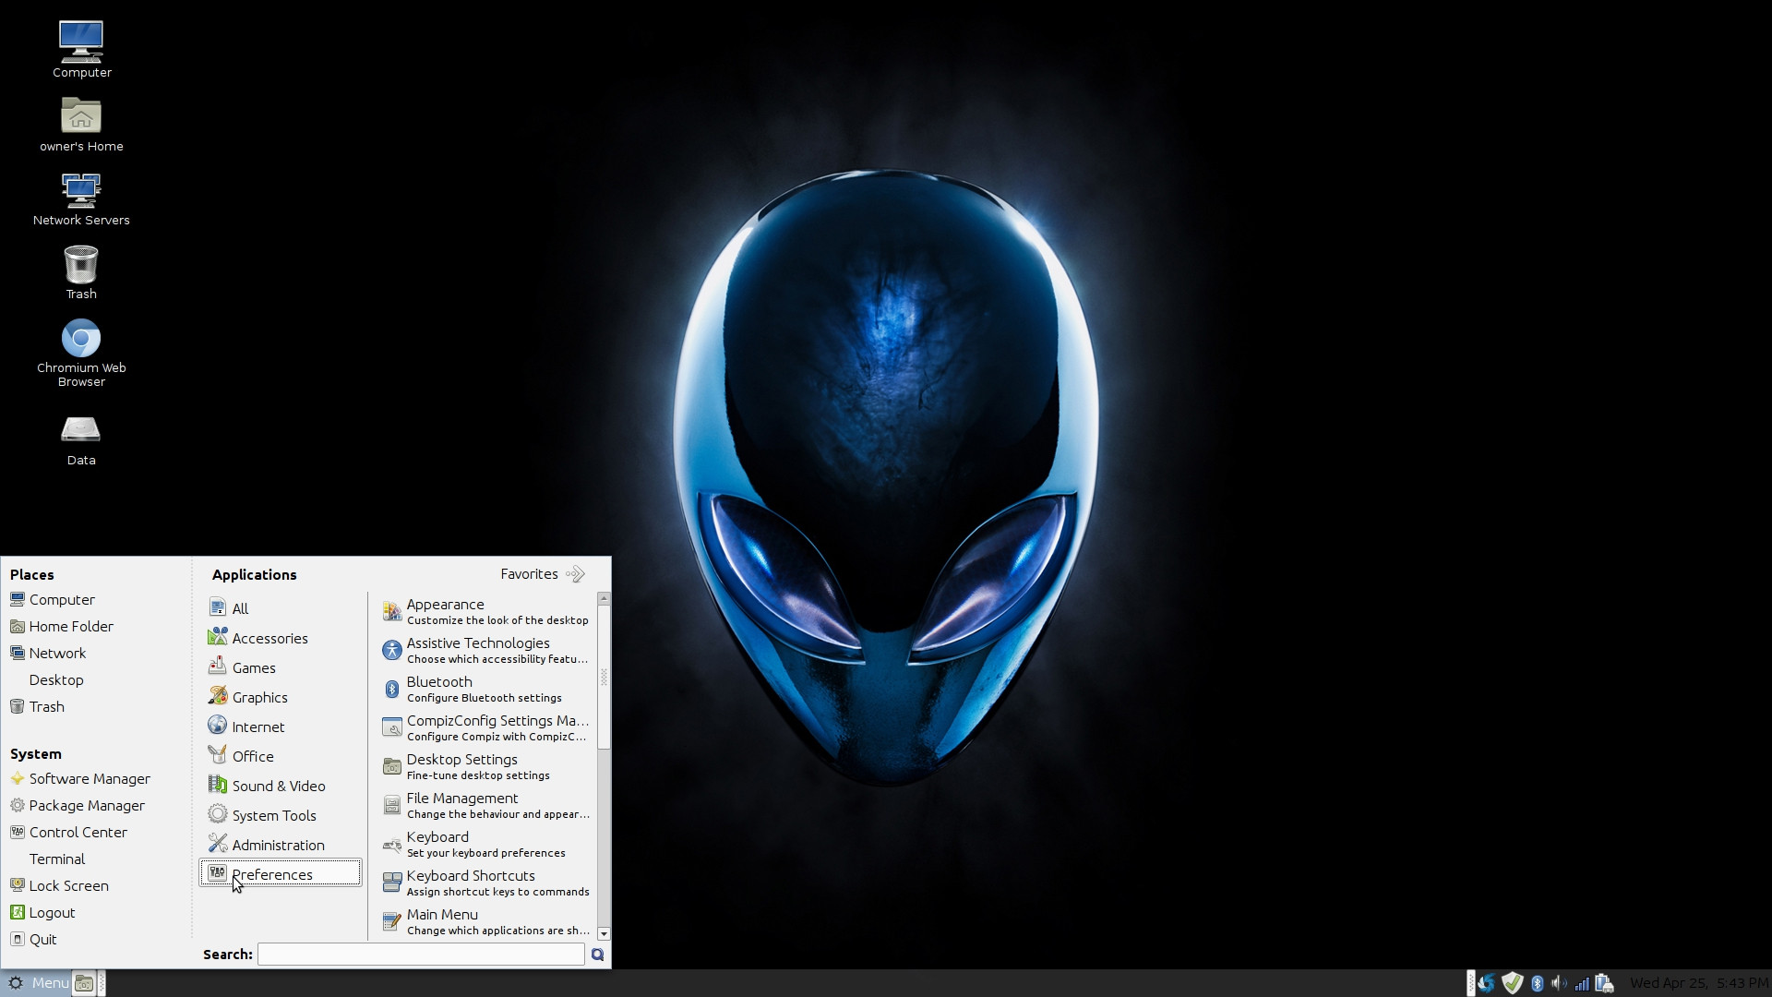Open Assistive Technologies preferences
1772x997 pixels.
[x=485, y=650]
